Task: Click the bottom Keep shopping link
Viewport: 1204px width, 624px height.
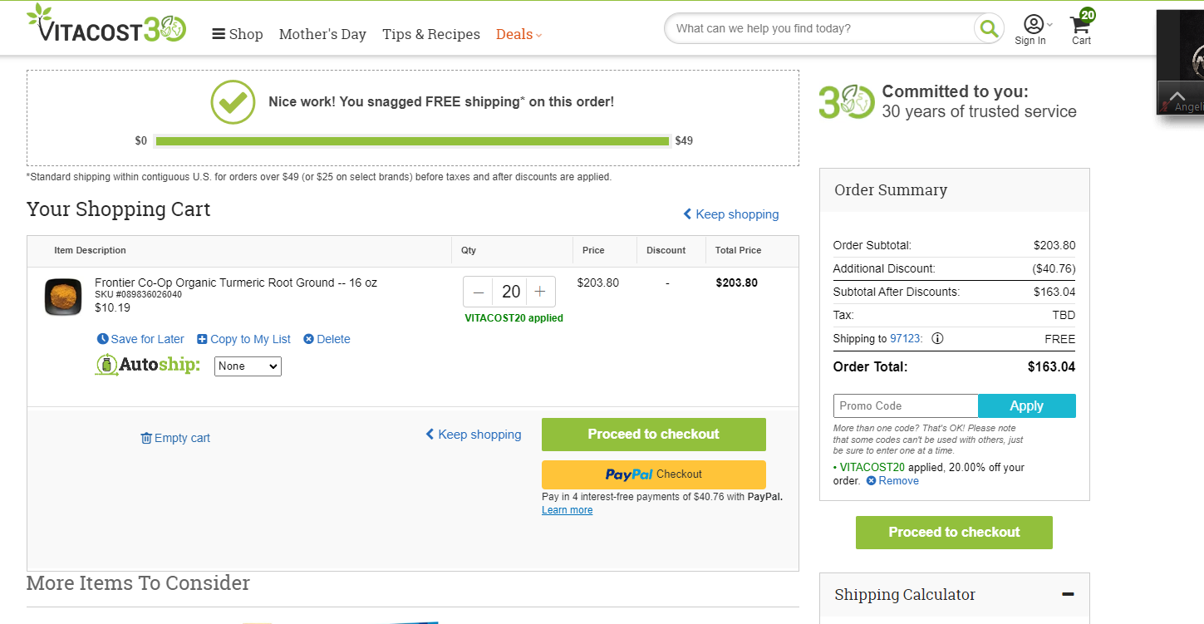Action: click(474, 435)
